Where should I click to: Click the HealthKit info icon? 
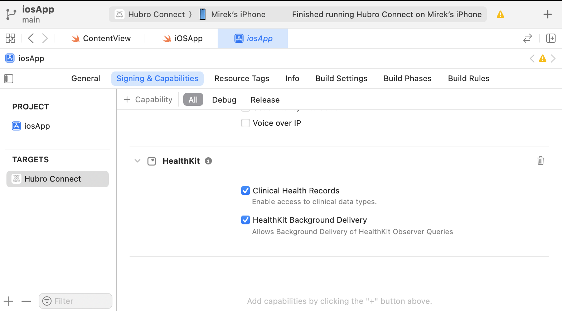click(x=208, y=161)
